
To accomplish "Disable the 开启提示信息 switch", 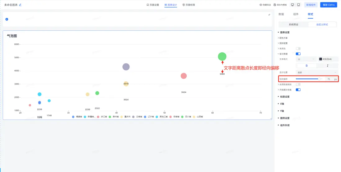I will pos(298,90).
